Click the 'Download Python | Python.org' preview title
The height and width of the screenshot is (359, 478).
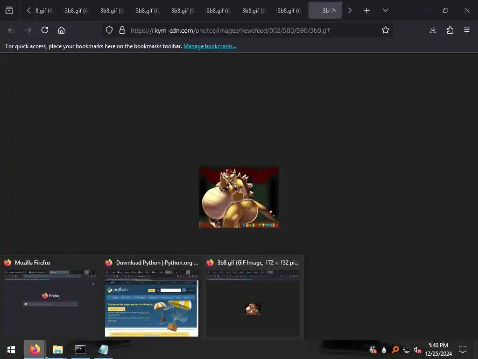157,263
